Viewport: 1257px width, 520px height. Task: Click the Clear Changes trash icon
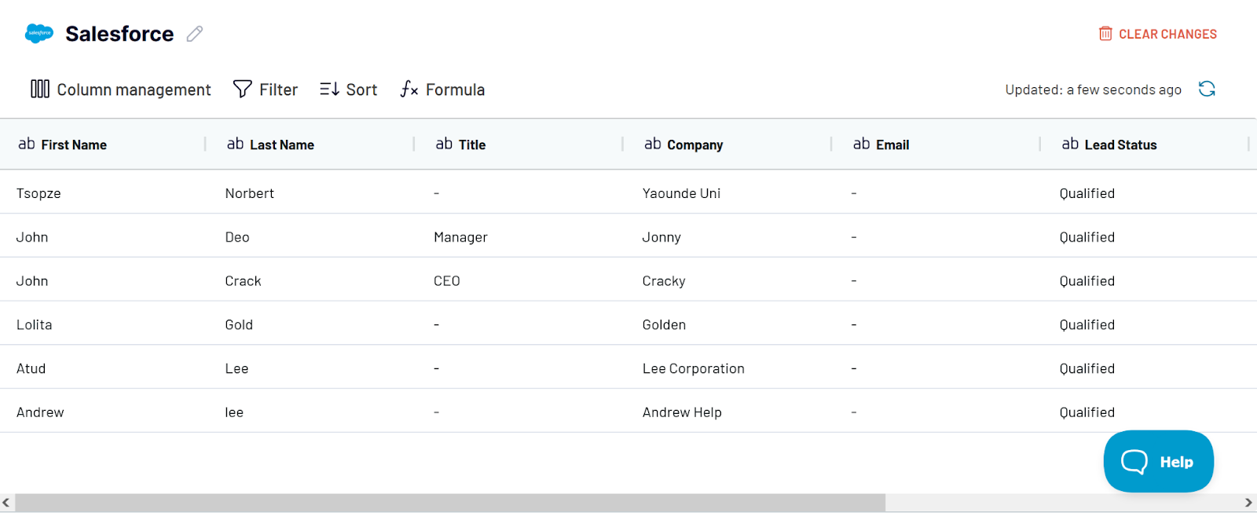[x=1105, y=34]
